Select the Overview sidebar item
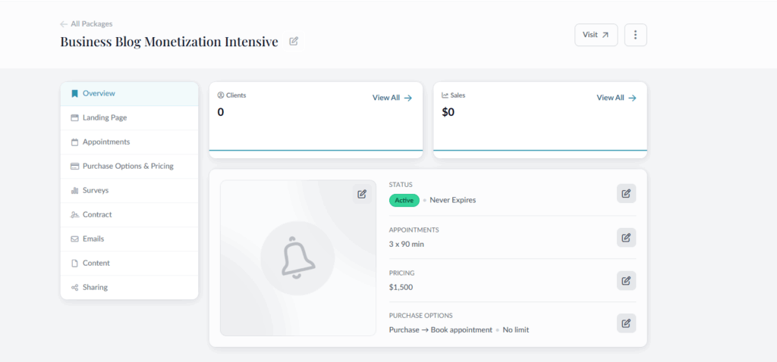Screen dimensions: 777x362 click(129, 93)
